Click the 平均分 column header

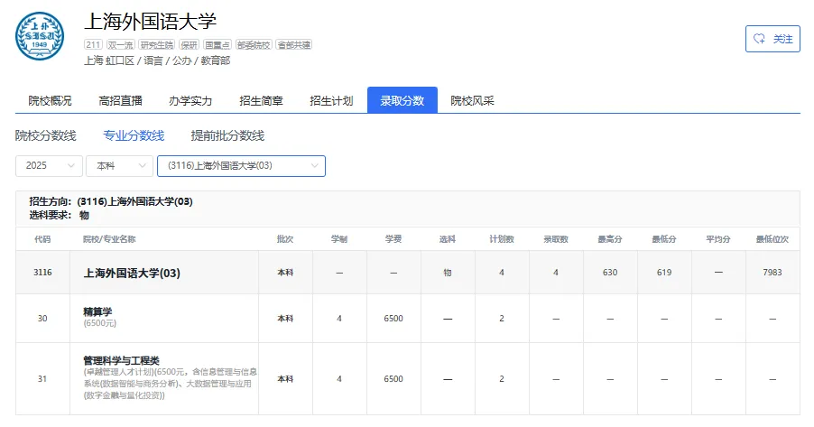pyautogui.click(x=718, y=239)
